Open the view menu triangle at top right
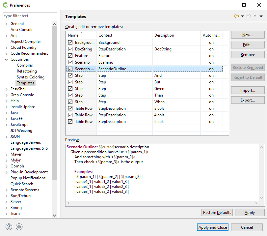The height and width of the screenshot is (236, 267). [261, 16]
